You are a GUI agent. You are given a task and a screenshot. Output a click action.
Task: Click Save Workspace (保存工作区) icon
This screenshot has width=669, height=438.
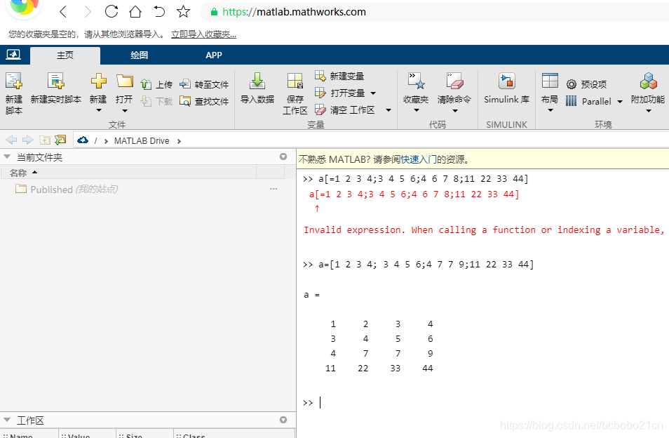click(x=295, y=81)
